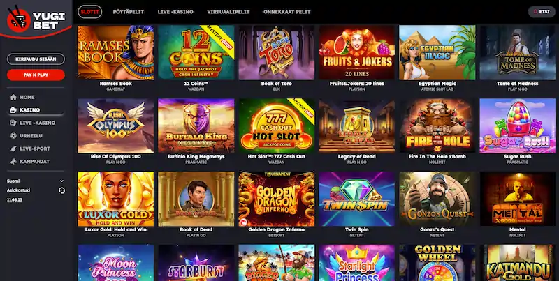Image resolution: width=559 pixels, height=281 pixels.
Task: Click the Yugi Bet logo
Action: [36, 20]
